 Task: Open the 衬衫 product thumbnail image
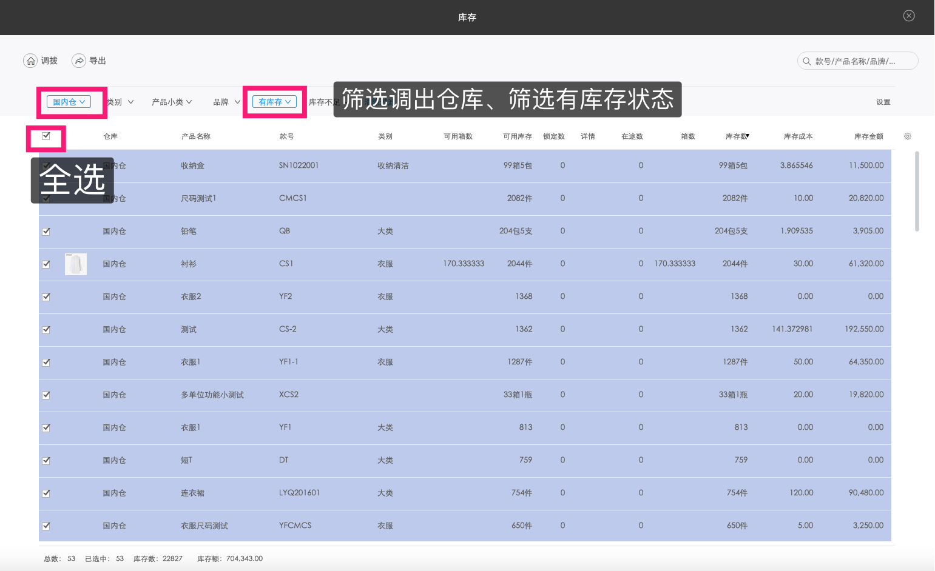tap(76, 264)
